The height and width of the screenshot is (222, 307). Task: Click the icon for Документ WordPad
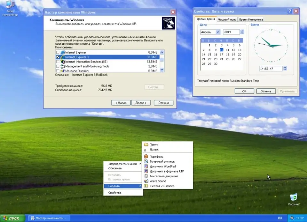tap(146, 166)
